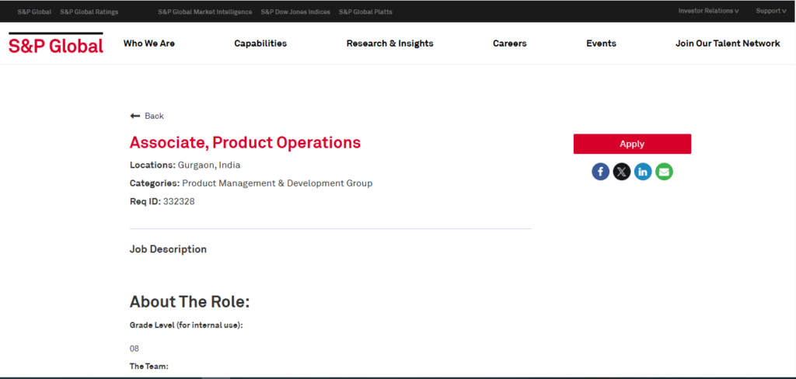Share the job via email icon
Image resolution: width=796 pixels, height=379 pixels.
(x=664, y=172)
